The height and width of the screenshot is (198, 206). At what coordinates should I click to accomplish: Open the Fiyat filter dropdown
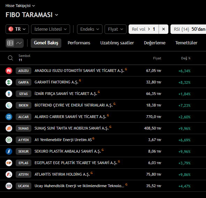(115, 29)
